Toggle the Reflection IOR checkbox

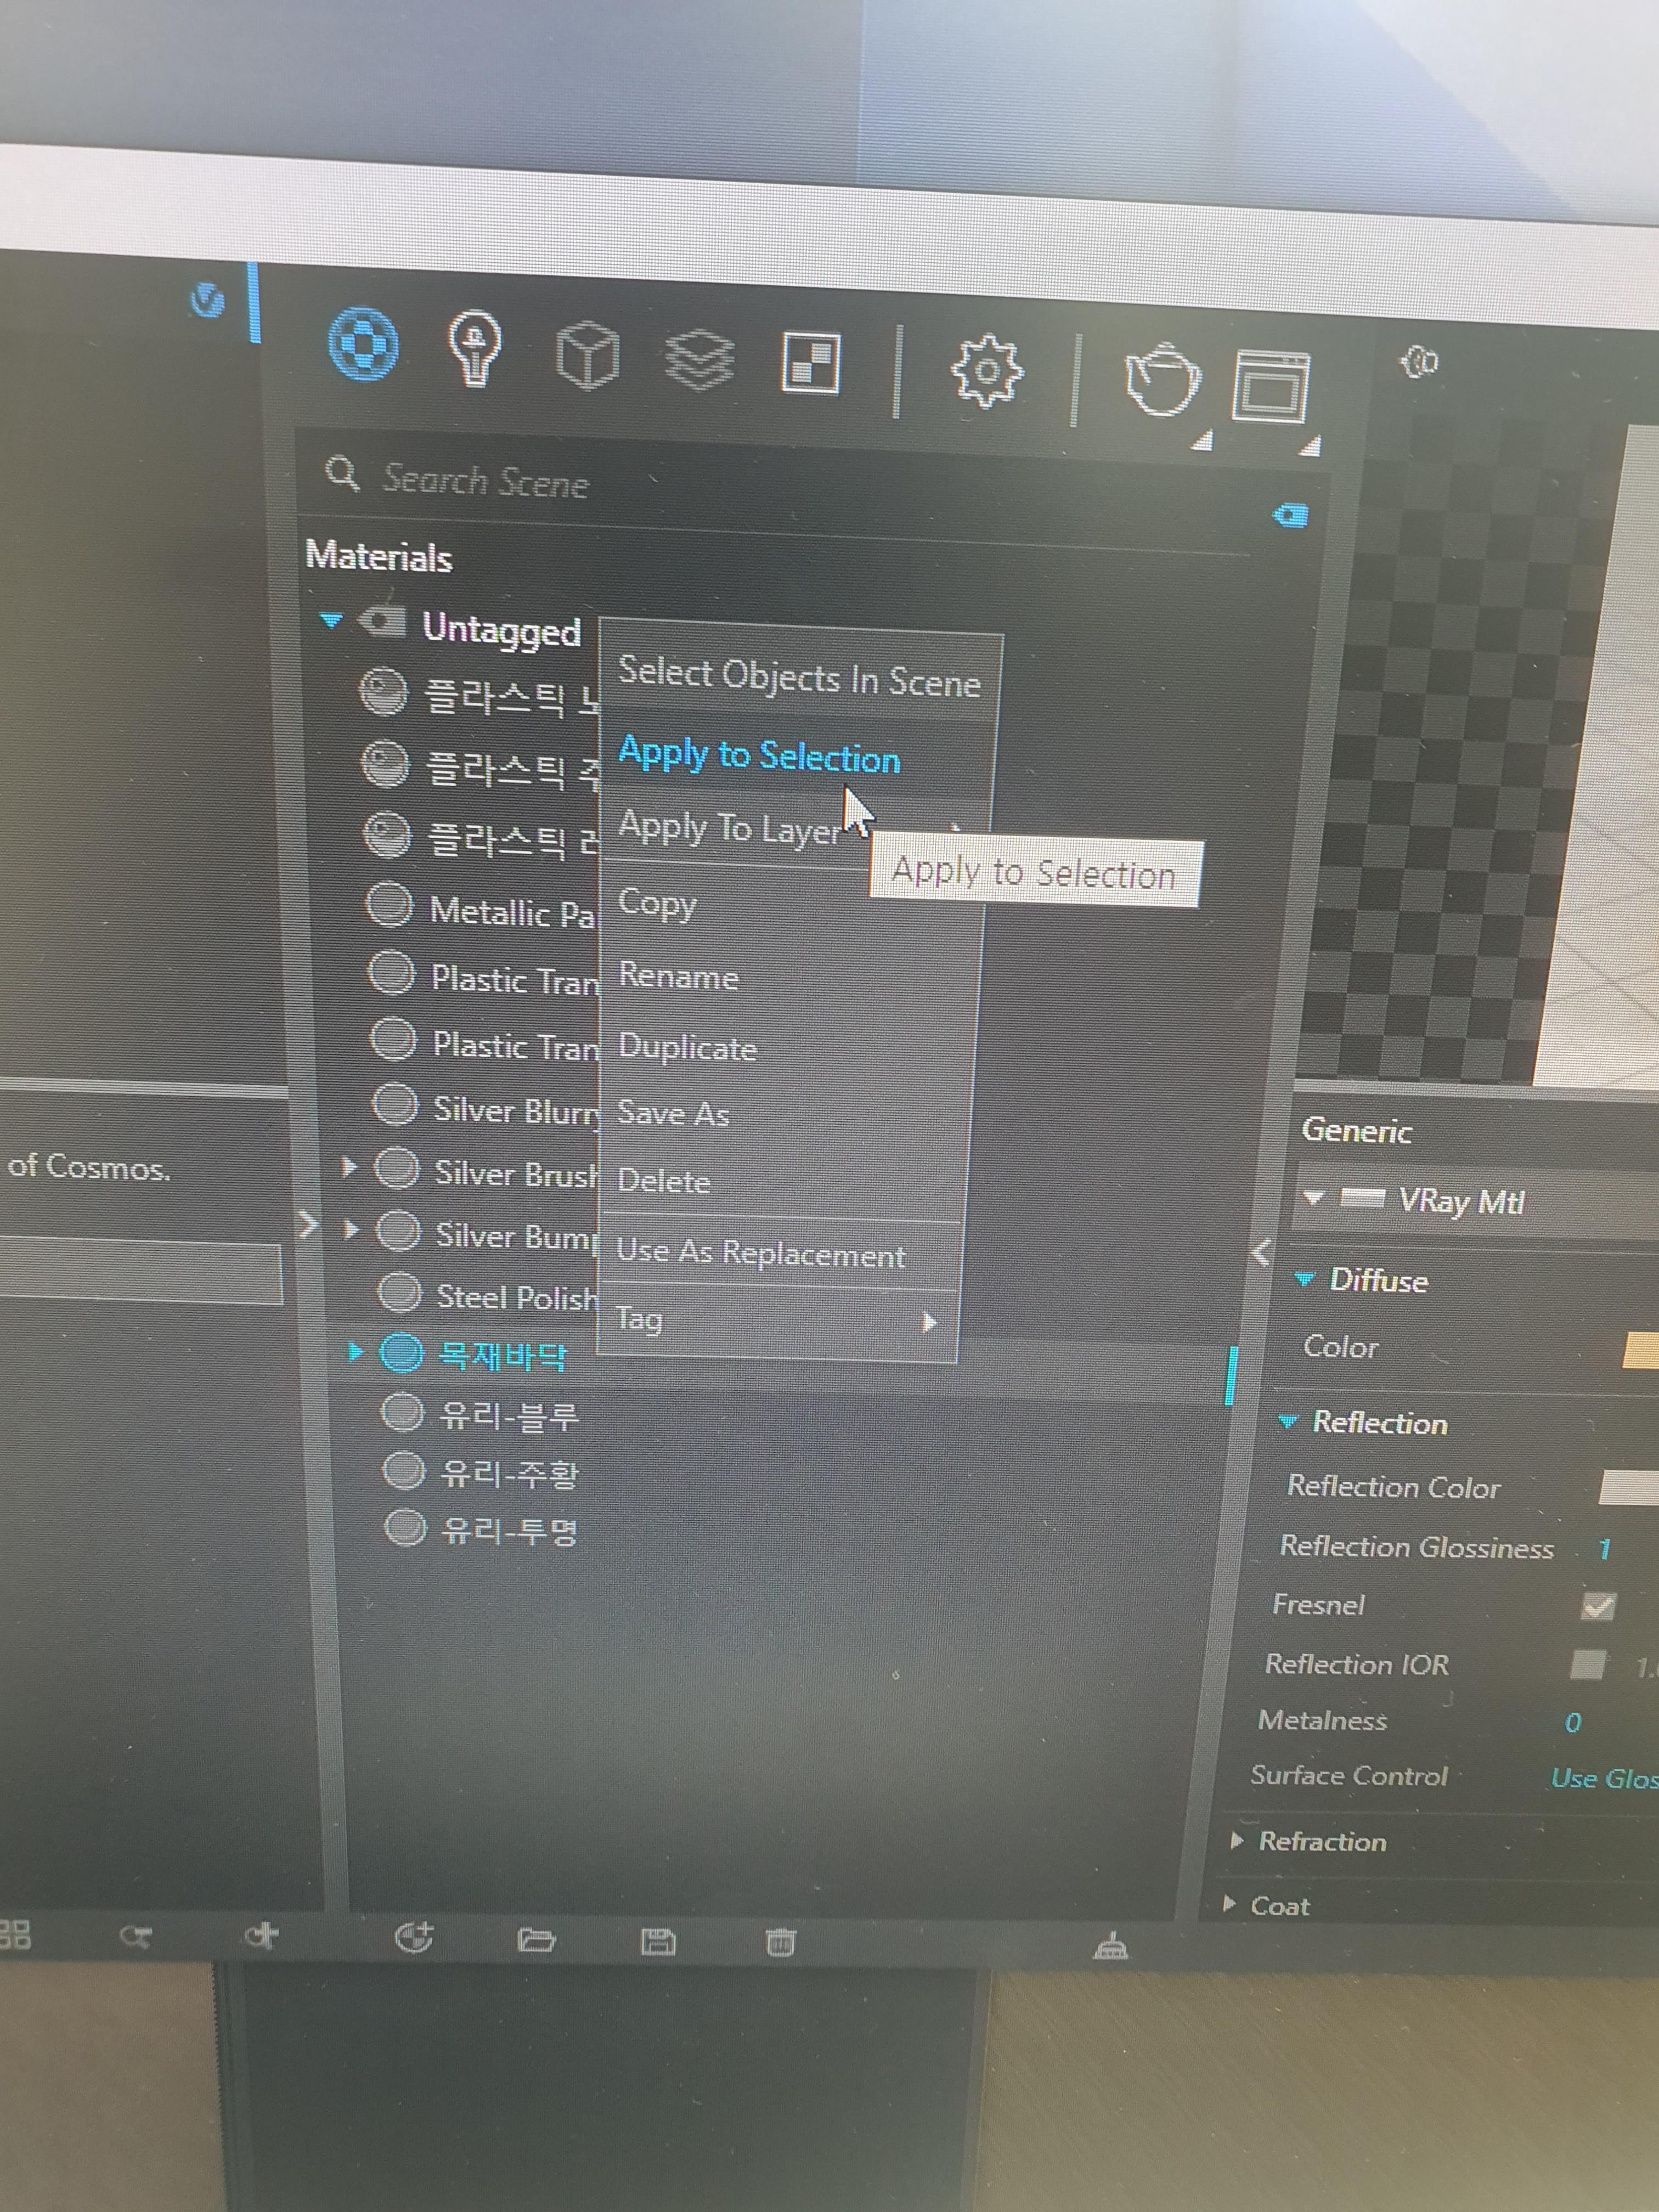point(1587,1664)
